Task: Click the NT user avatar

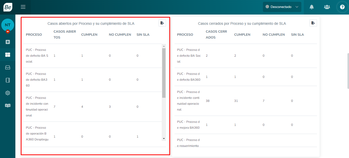Action: pyautogui.click(x=8, y=25)
